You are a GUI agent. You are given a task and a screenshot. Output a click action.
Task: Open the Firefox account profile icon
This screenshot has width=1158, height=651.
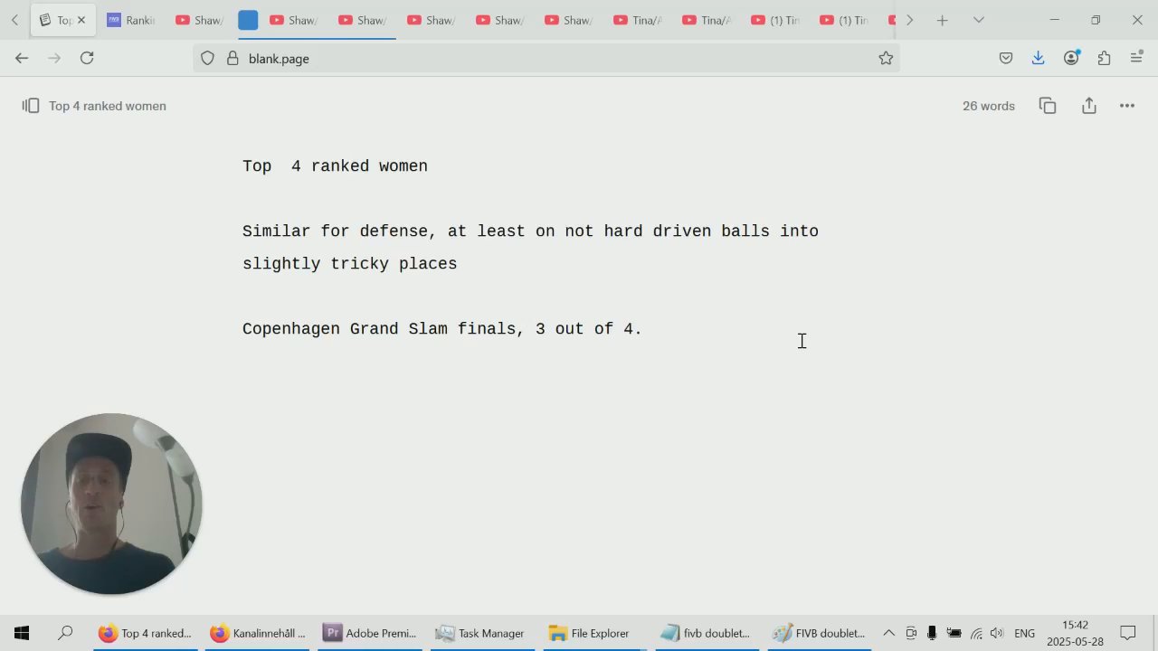click(1071, 58)
